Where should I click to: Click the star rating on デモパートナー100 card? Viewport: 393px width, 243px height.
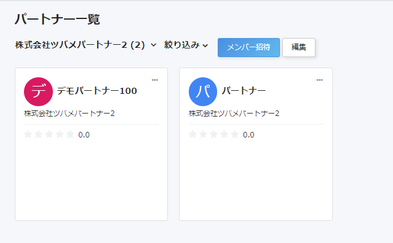[x=49, y=134]
